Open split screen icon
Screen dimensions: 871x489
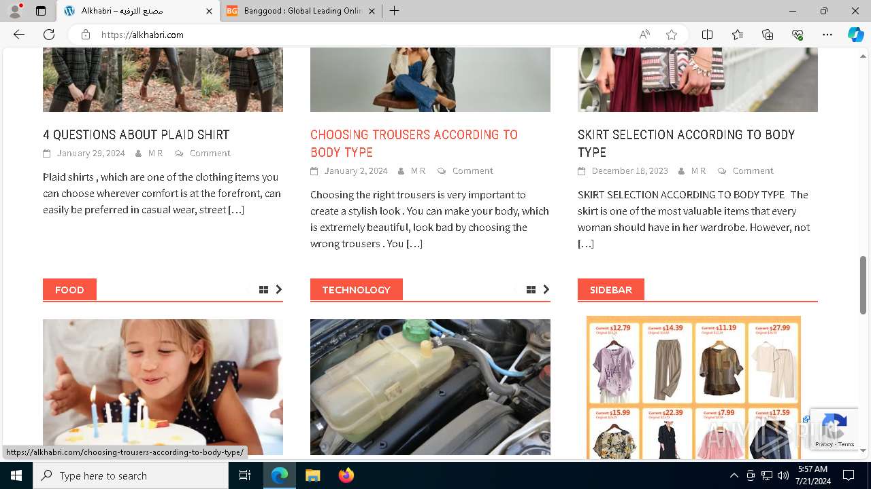tap(708, 35)
